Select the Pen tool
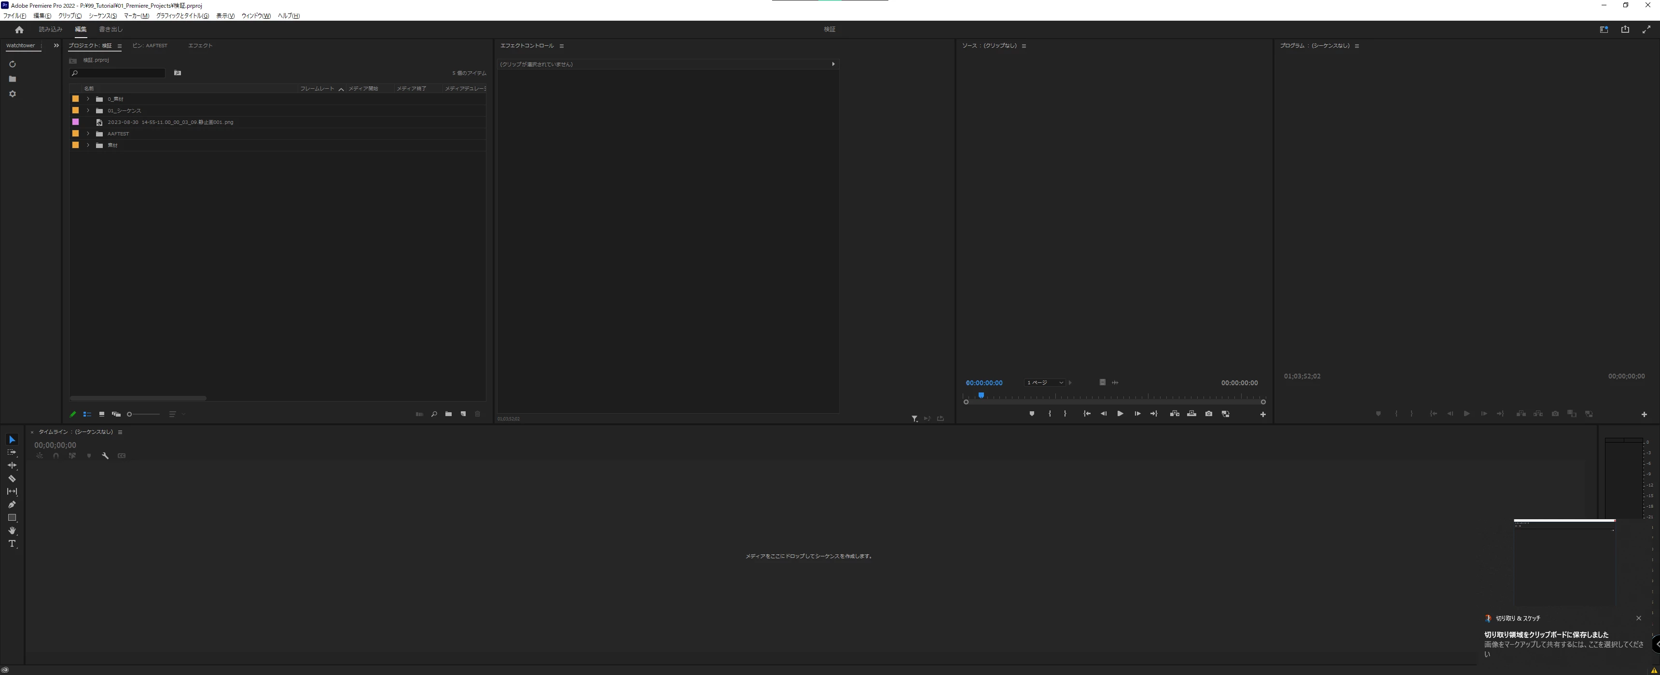Image resolution: width=1660 pixels, height=675 pixels. pyautogui.click(x=12, y=504)
